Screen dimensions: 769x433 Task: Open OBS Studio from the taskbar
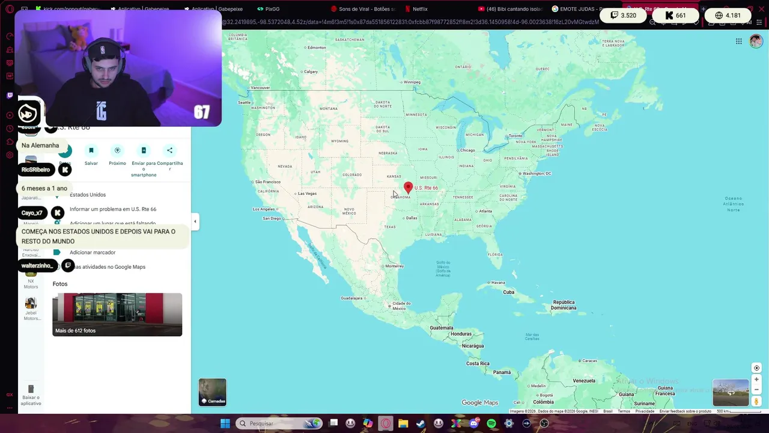pyautogui.click(x=544, y=423)
